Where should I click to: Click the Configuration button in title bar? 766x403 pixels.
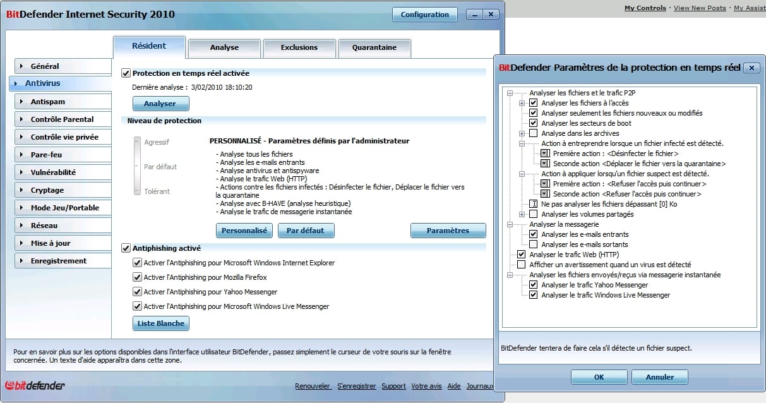click(x=425, y=15)
